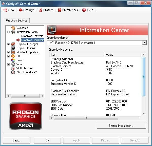This screenshot has width=152, height=146.
Task: Click the Video film reel icon
Action: coord(13,64)
